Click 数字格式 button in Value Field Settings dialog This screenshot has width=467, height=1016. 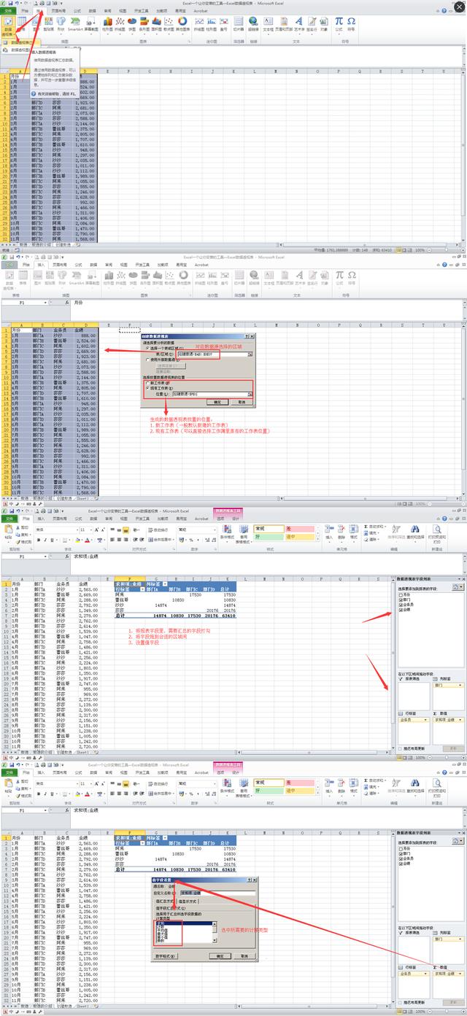[x=166, y=956]
